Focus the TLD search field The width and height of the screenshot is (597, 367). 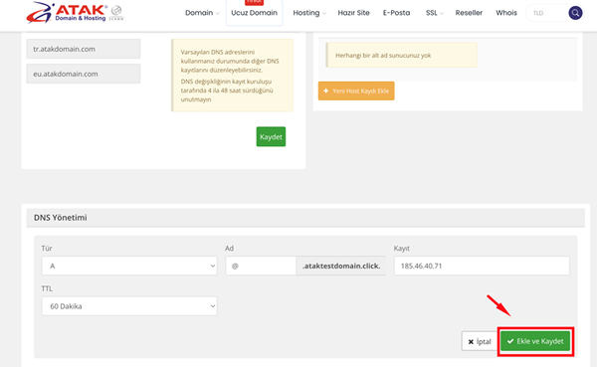pyautogui.click(x=547, y=13)
